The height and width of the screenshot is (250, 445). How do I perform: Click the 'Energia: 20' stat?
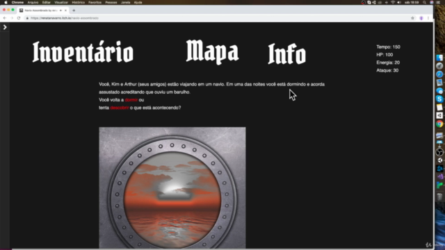coord(388,62)
